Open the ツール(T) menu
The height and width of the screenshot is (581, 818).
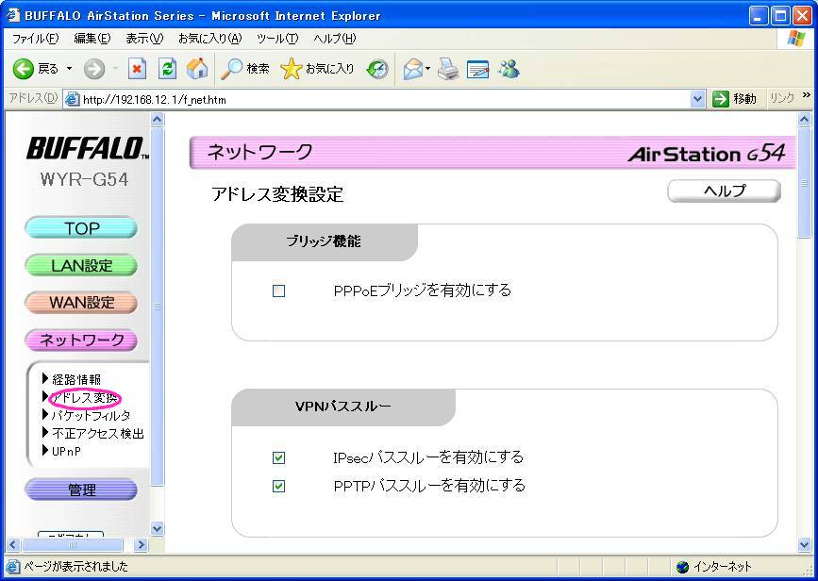[276, 39]
